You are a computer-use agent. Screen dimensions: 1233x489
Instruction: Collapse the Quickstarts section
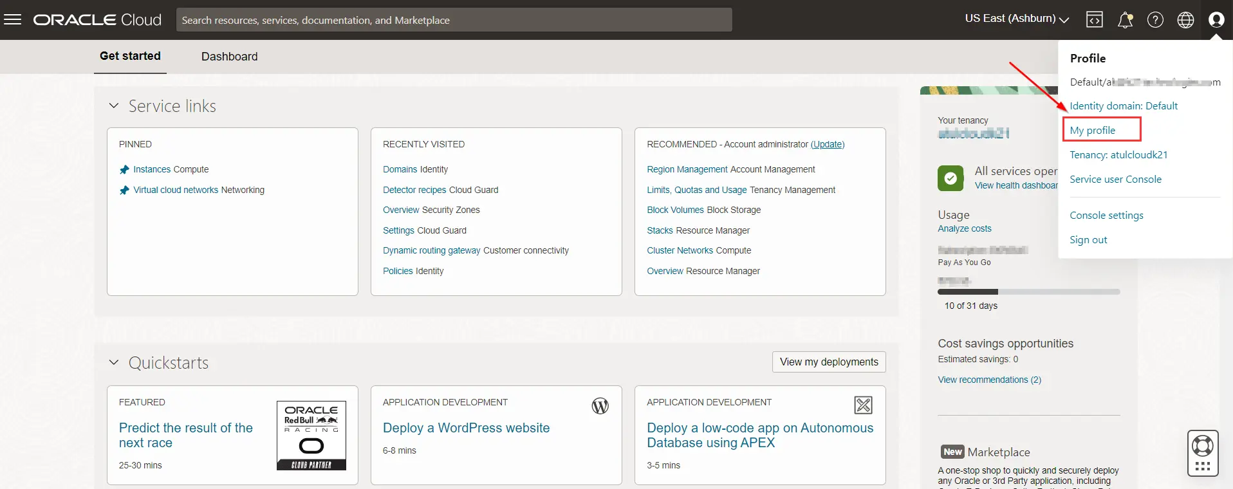coord(114,362)
